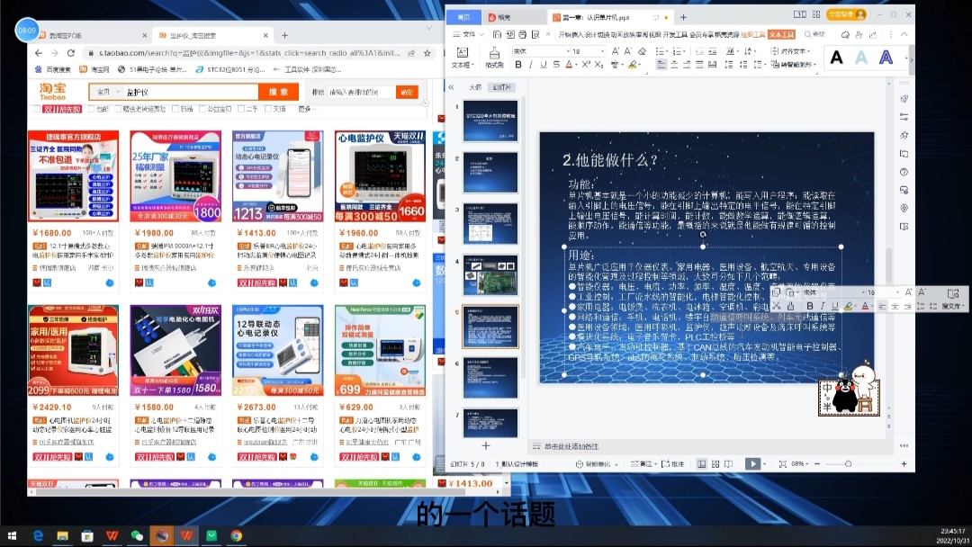Start slideshow from the status bar
Image resolution: width=972 pixels, height=547 pixels.
tap(752, 463)
